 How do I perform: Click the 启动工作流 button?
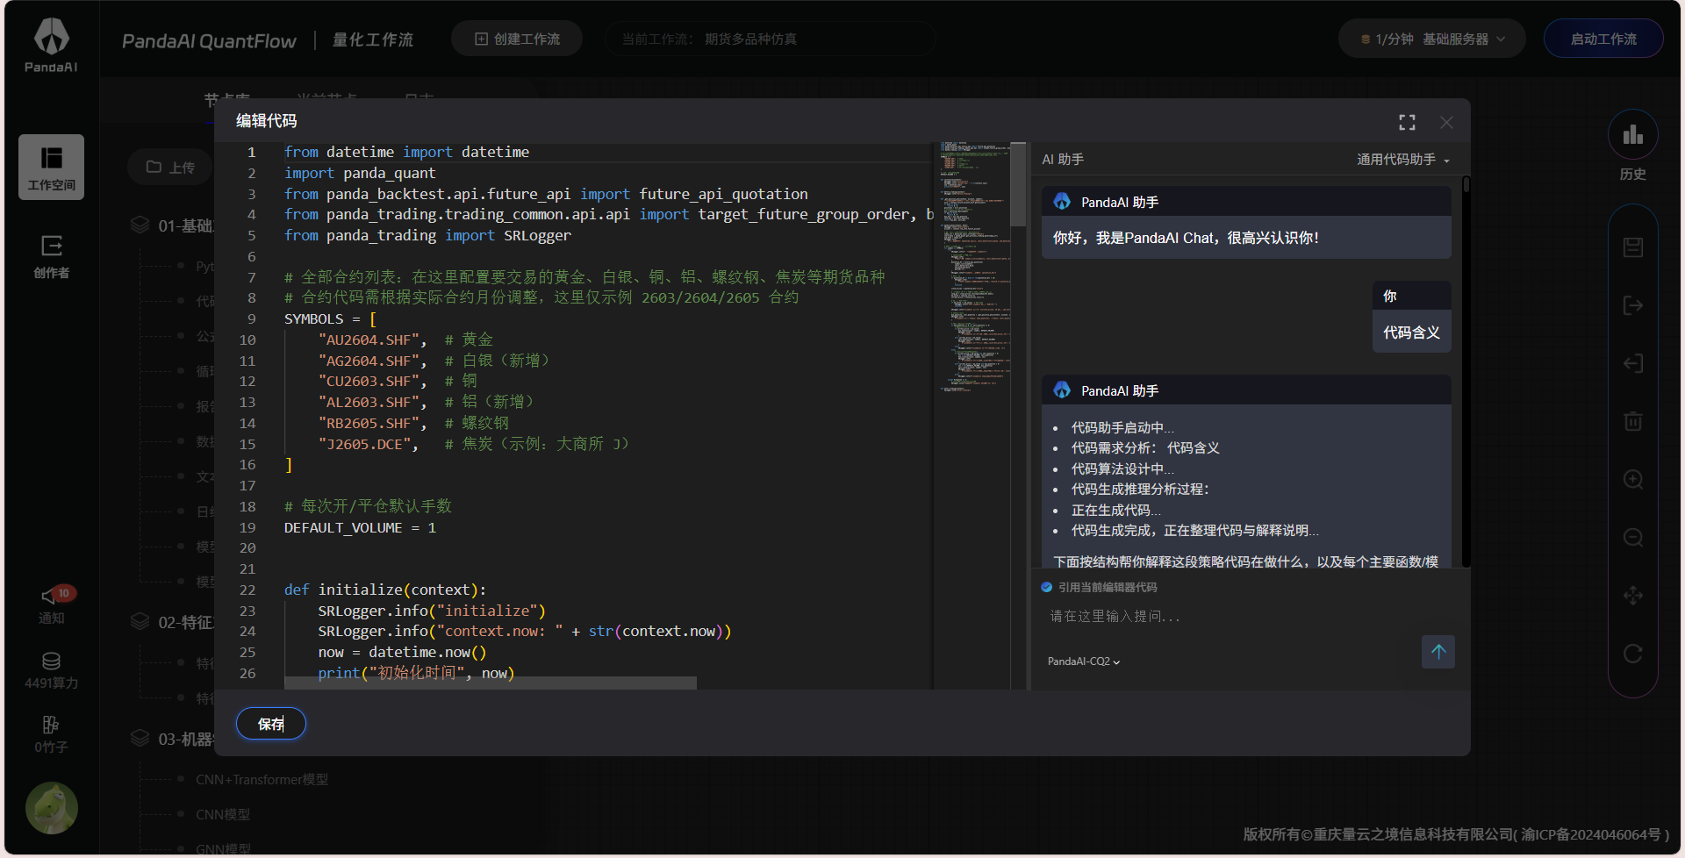click(1603, 39)
